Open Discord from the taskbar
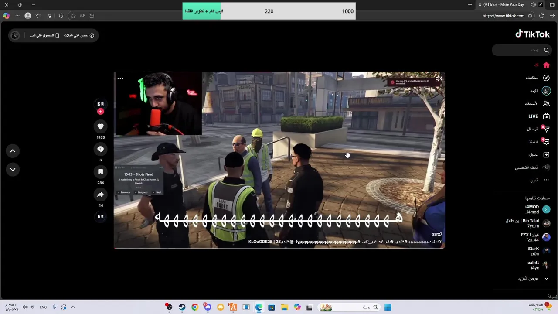 tap(208, 307)
